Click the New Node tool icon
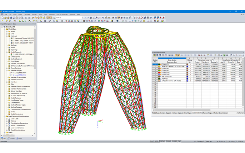245x153 pixels. [x=2, y=21]
